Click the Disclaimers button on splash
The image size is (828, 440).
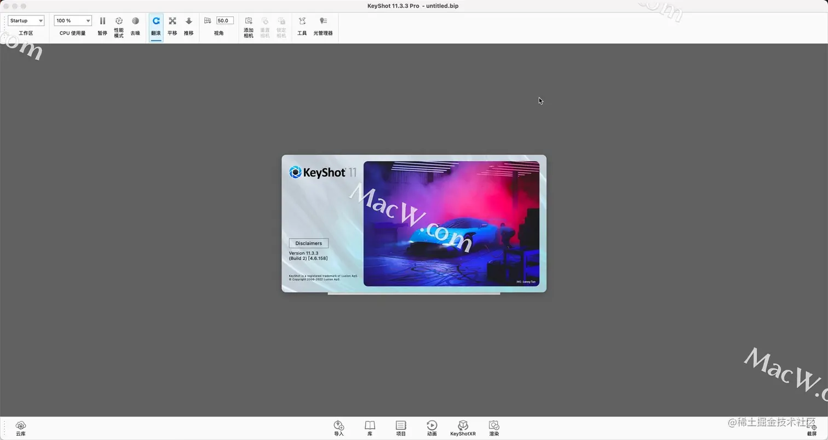[309, 244]
